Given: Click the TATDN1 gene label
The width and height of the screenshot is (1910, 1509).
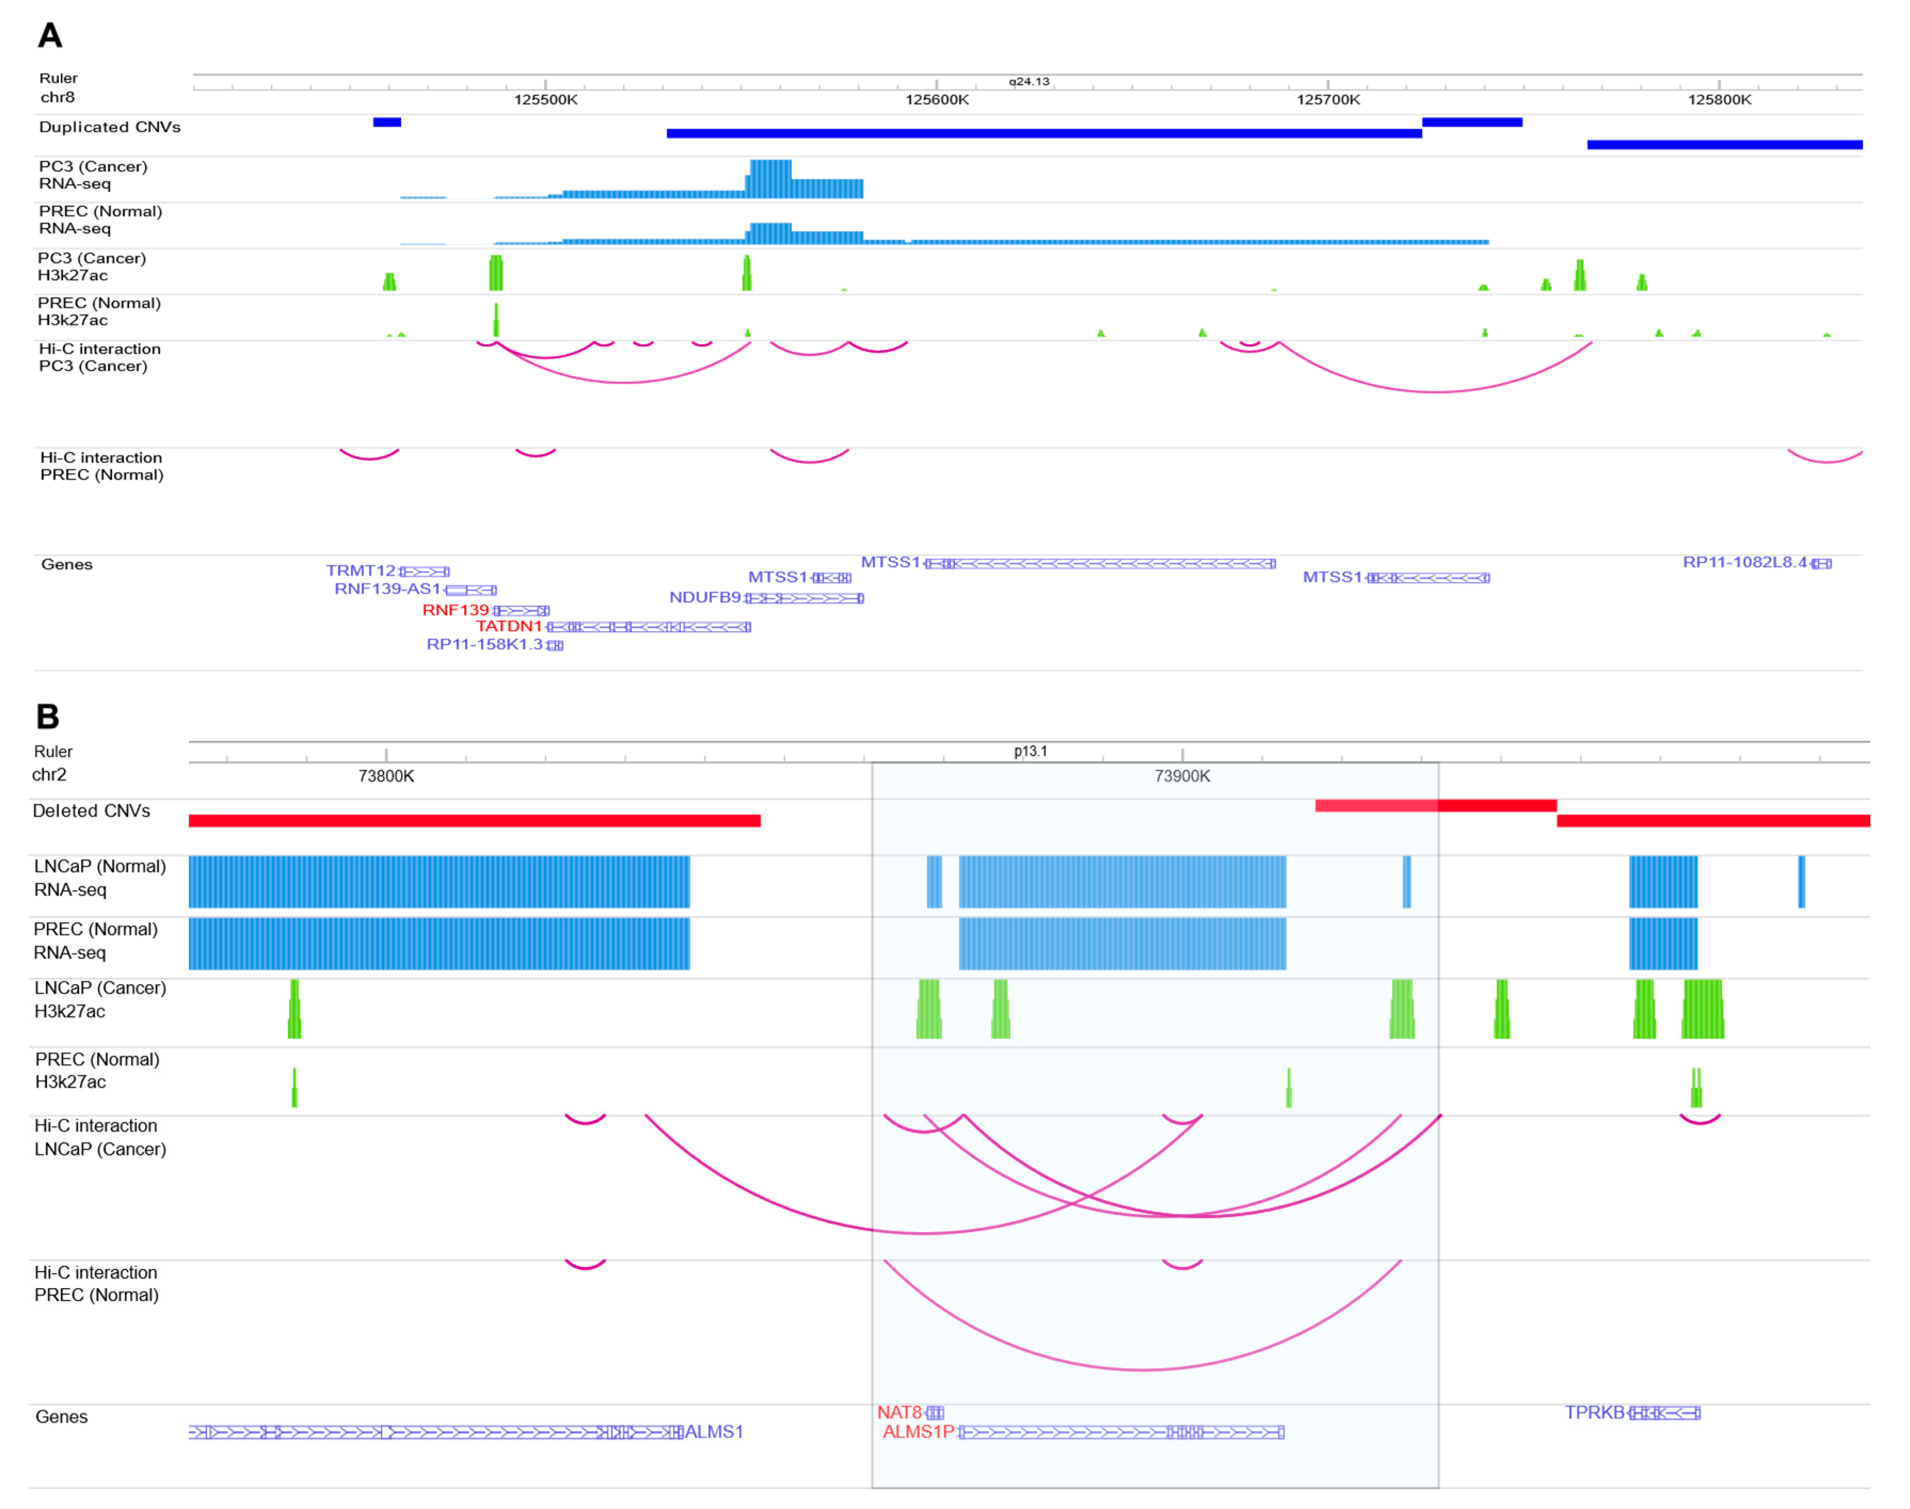Looking at the screenshot, I should coord(509,626).
